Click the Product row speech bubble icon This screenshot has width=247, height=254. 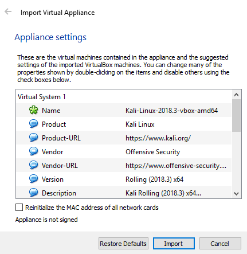[34, 124]
